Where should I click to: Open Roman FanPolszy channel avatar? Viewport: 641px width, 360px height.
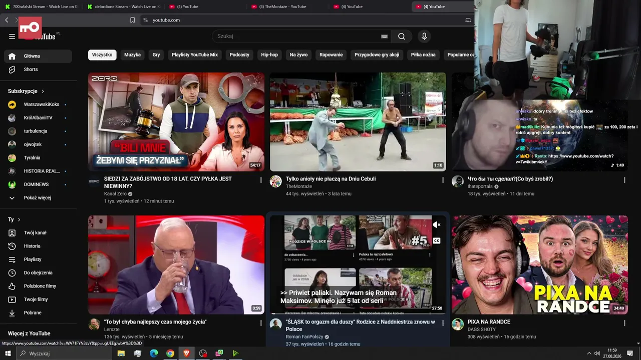(x=276, y=324)
